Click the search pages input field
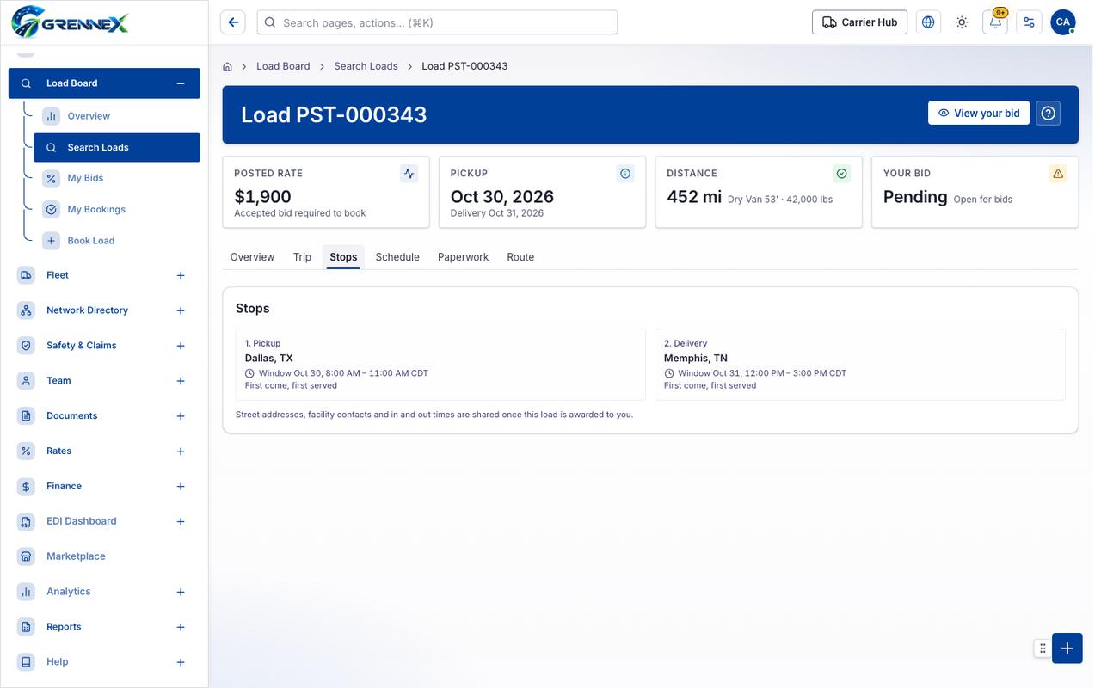The height and width of the screenshot is (688, 1101). (437, 22)
